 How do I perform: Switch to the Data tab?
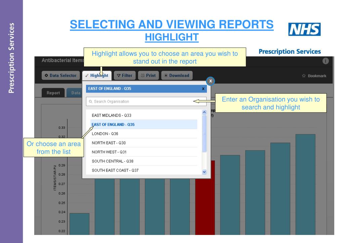[x=75, y=93]
